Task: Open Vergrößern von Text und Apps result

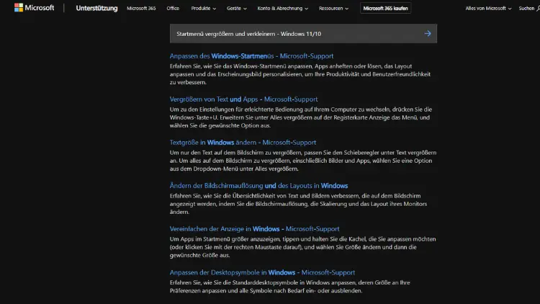Action: 243,99
